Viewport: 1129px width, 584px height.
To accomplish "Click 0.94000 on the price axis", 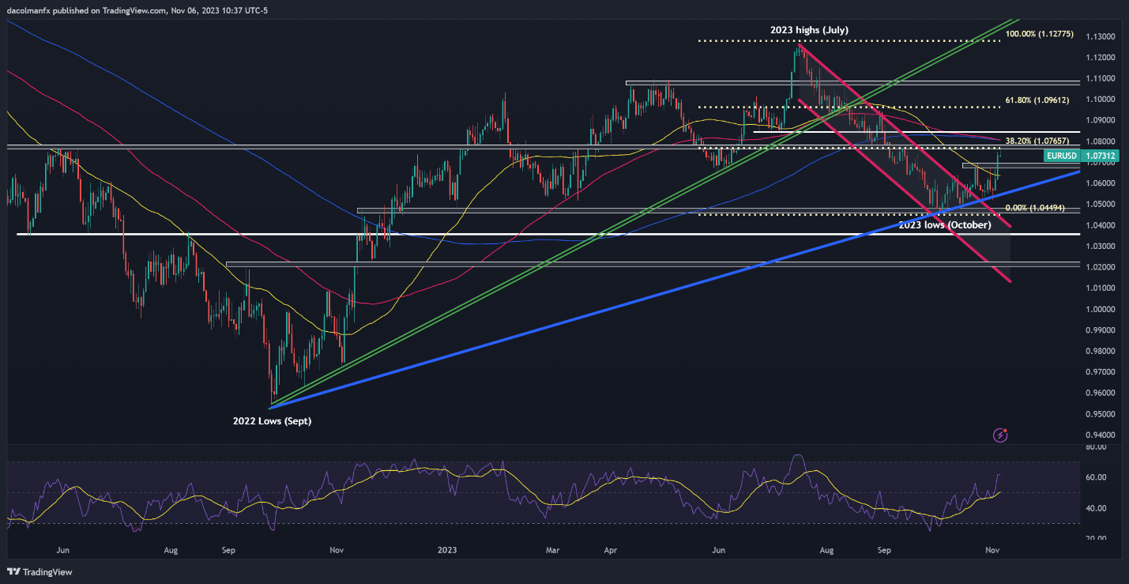I will [x=1102, y=435].
